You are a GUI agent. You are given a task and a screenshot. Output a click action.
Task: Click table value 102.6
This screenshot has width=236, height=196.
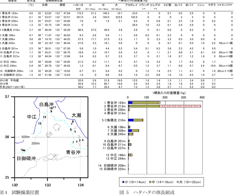coord(134,17)
